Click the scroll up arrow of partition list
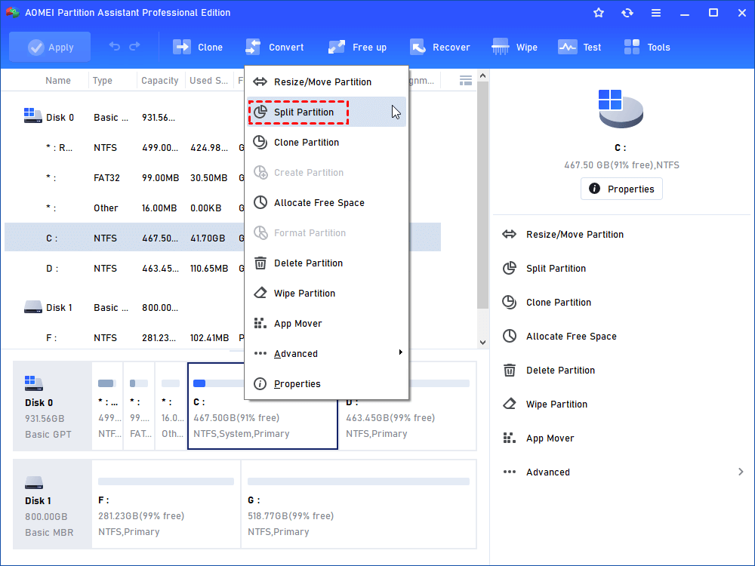 [483, 76]
